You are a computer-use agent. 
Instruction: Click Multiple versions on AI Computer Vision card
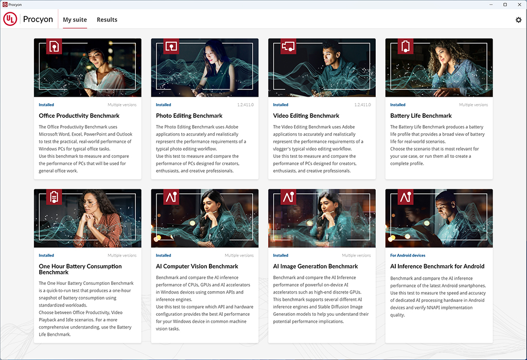[239, 256]
